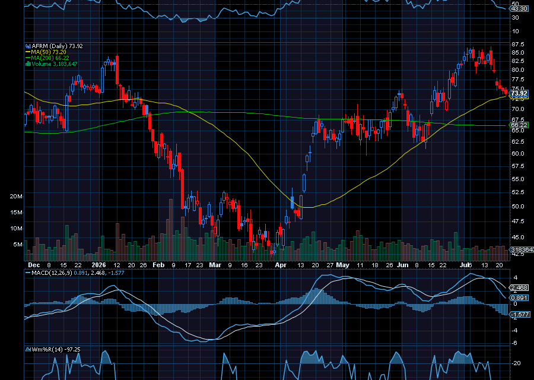Click the 15M volume axis label
Viewport: 534px width, 380px height.
pos(16,213)
